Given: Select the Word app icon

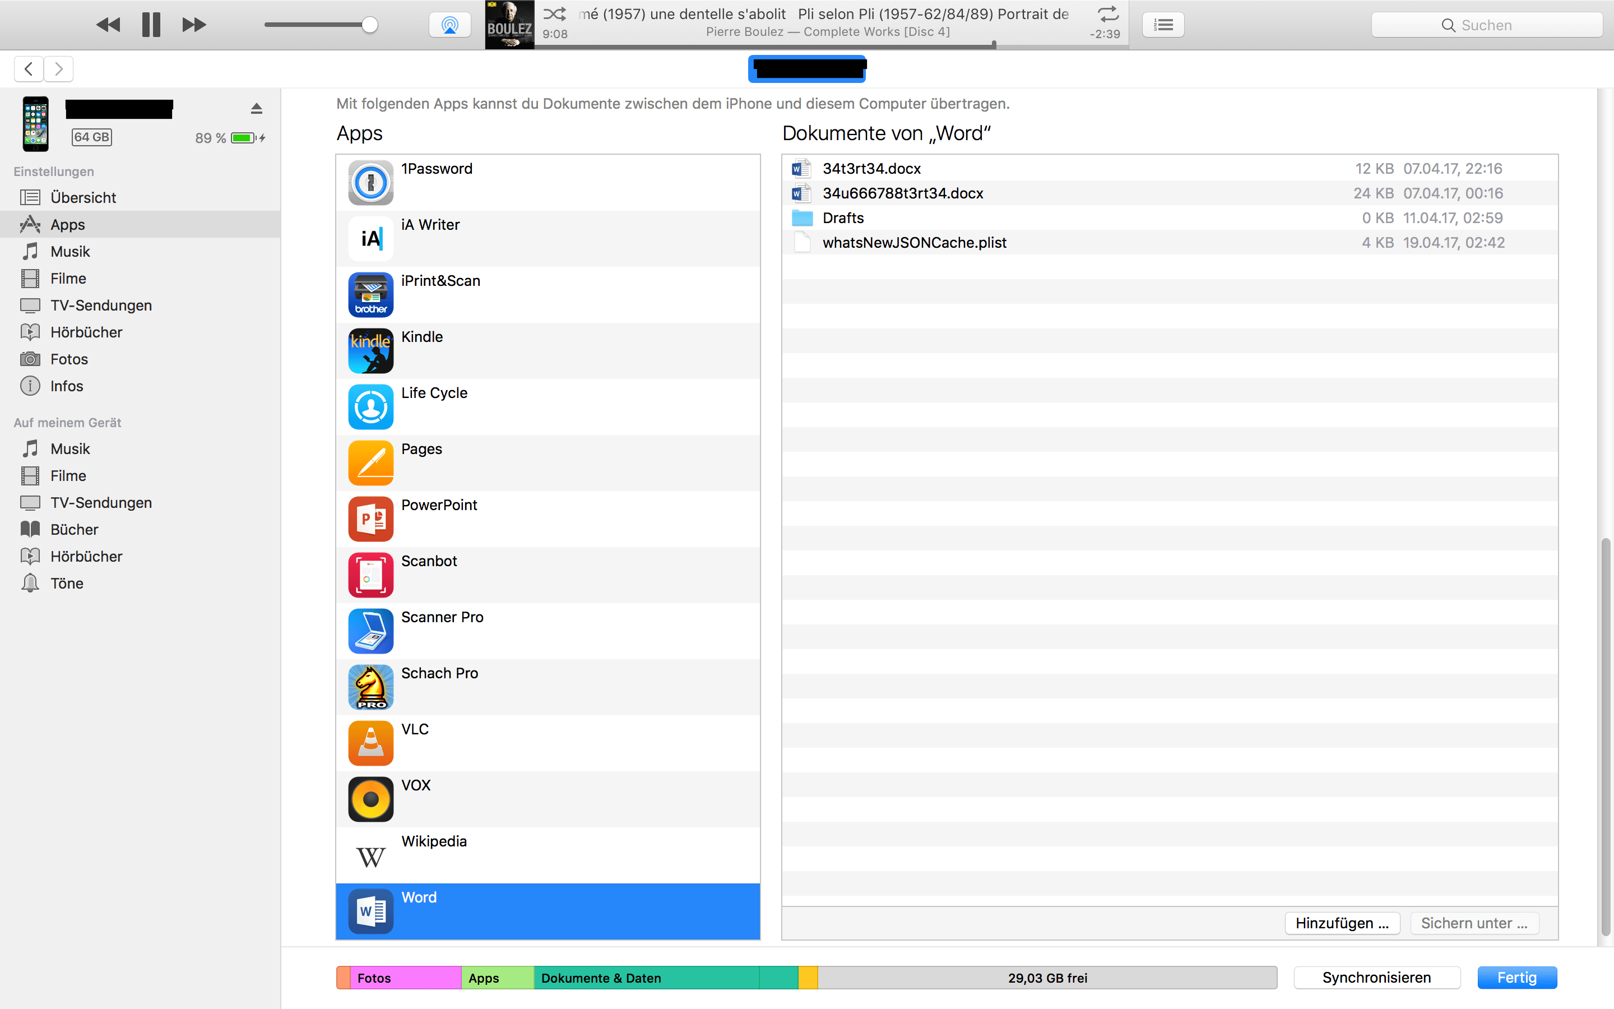Looking at the screenshot, I should [x=371, y=911].
